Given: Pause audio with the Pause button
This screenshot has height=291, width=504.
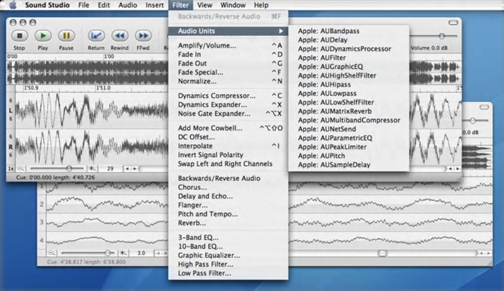Looking at the screenshot, I should [x=66, y=36].
